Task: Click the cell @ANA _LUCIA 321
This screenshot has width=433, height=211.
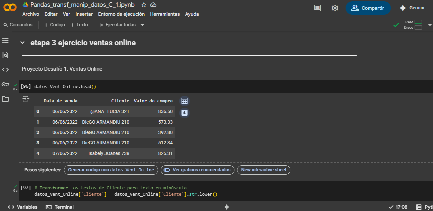Action: pyautogui.click(x=110, y=111)
